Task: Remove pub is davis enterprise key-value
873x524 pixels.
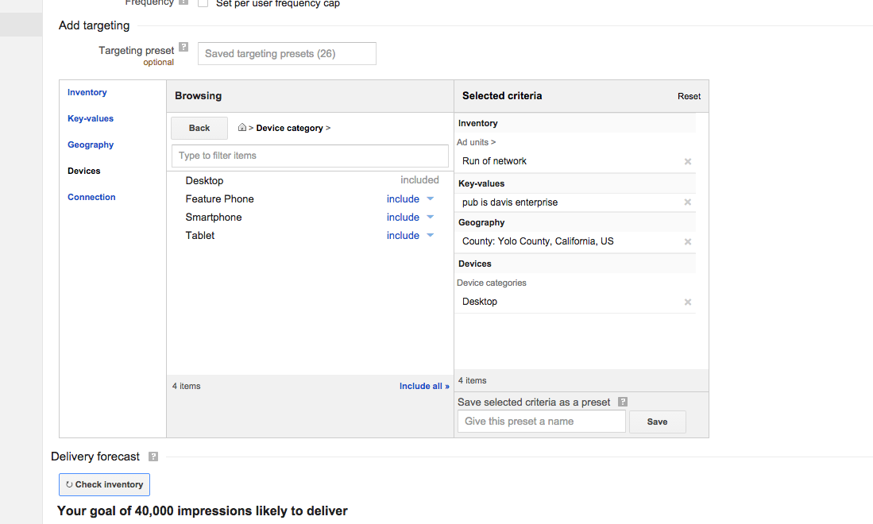Action: [x=688, y=202]
